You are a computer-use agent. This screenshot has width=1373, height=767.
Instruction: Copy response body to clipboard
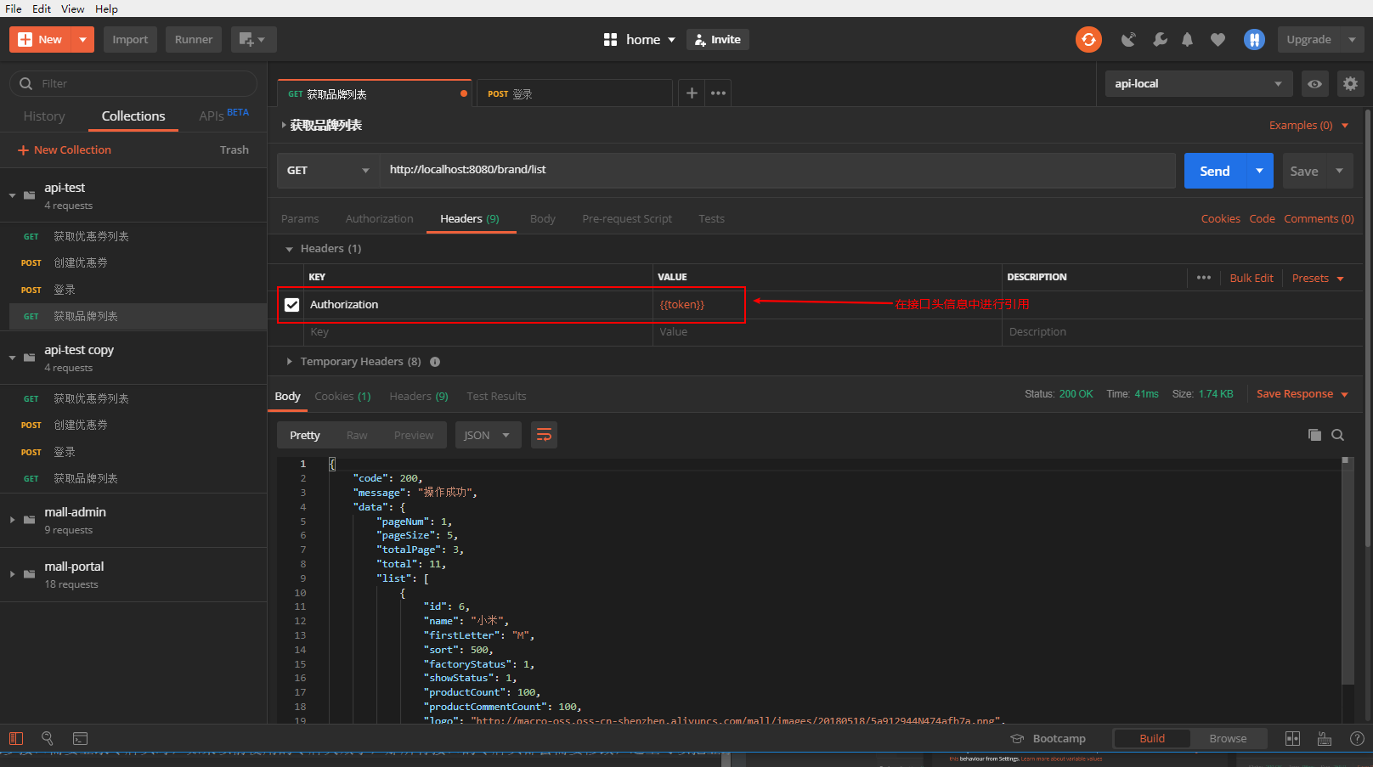click(1314, 435)
